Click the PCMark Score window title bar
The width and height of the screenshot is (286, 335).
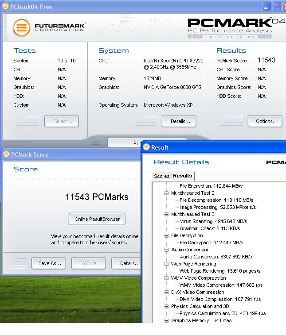point(71,154)
